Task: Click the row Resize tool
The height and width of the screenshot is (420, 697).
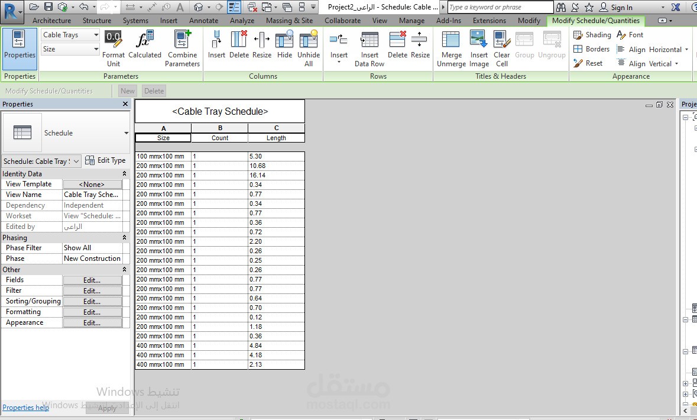Action: tap(420, 44)
